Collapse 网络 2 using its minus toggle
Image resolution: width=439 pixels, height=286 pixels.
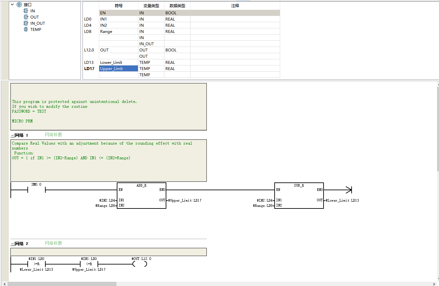(12, 244)
